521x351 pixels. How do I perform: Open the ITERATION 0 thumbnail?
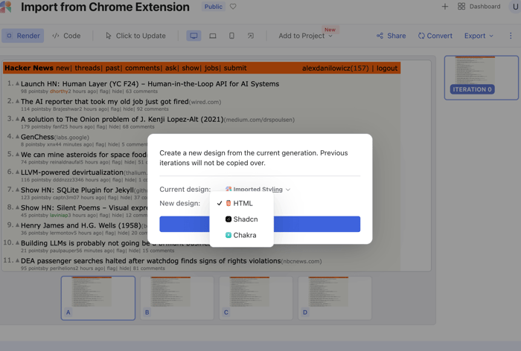(x=481, y=77)
